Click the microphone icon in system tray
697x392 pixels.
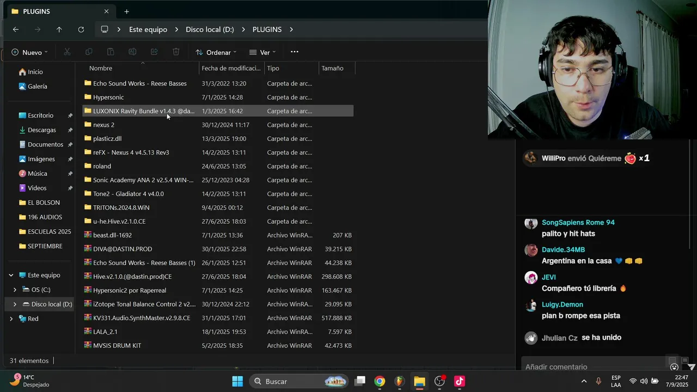pyautogui.click(x=598, y=381)
